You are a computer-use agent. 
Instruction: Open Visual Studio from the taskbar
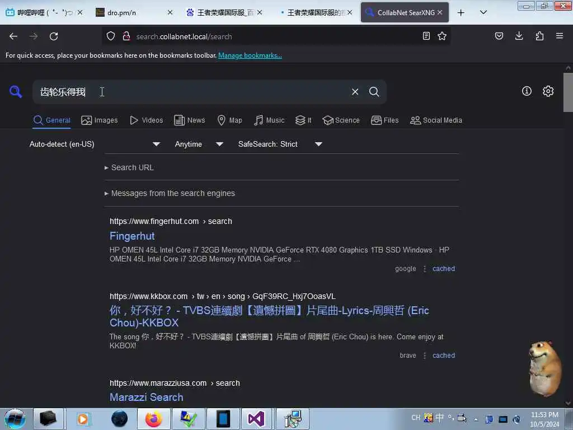tap(256, 419)
